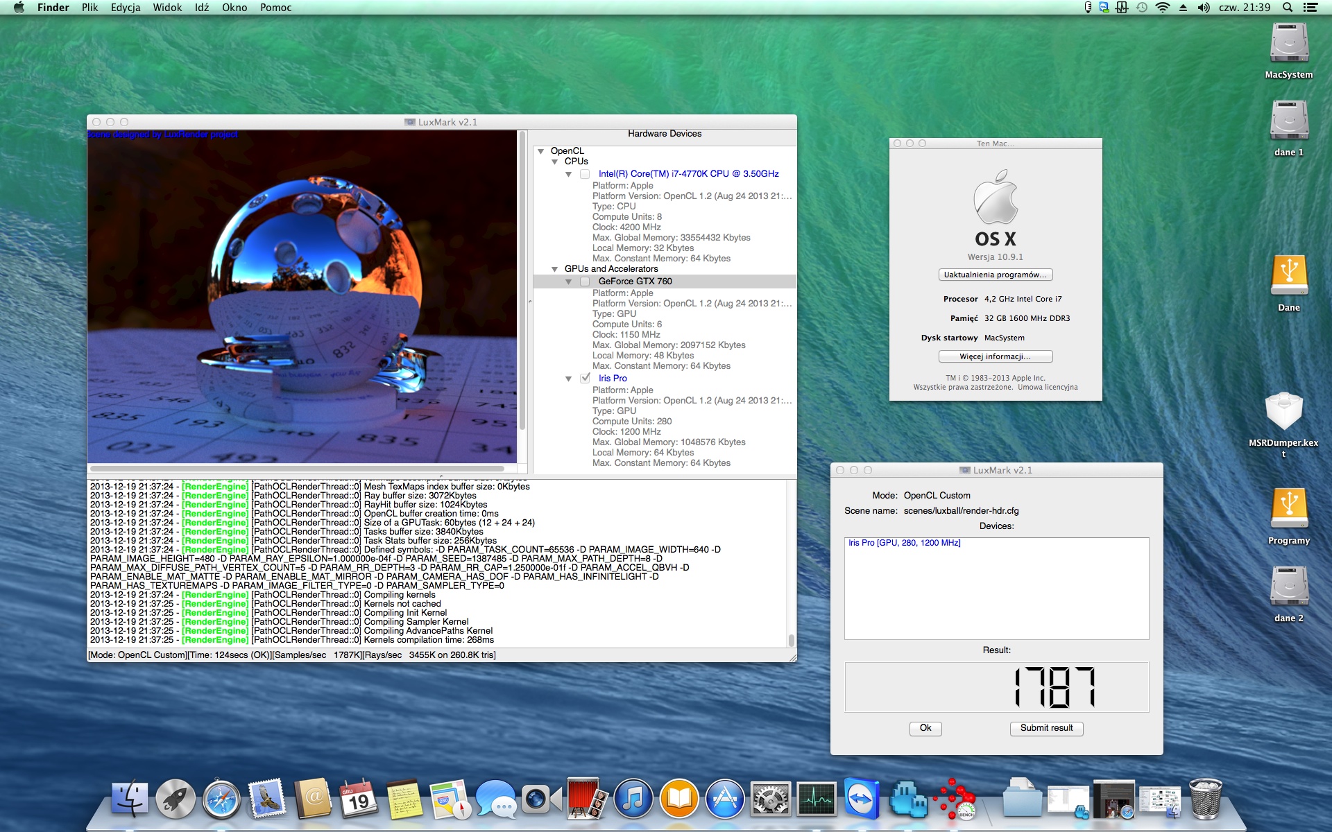
Task: Collapse the CPUs tree branch
Action: pyautogui.click(x=554, y=162)
